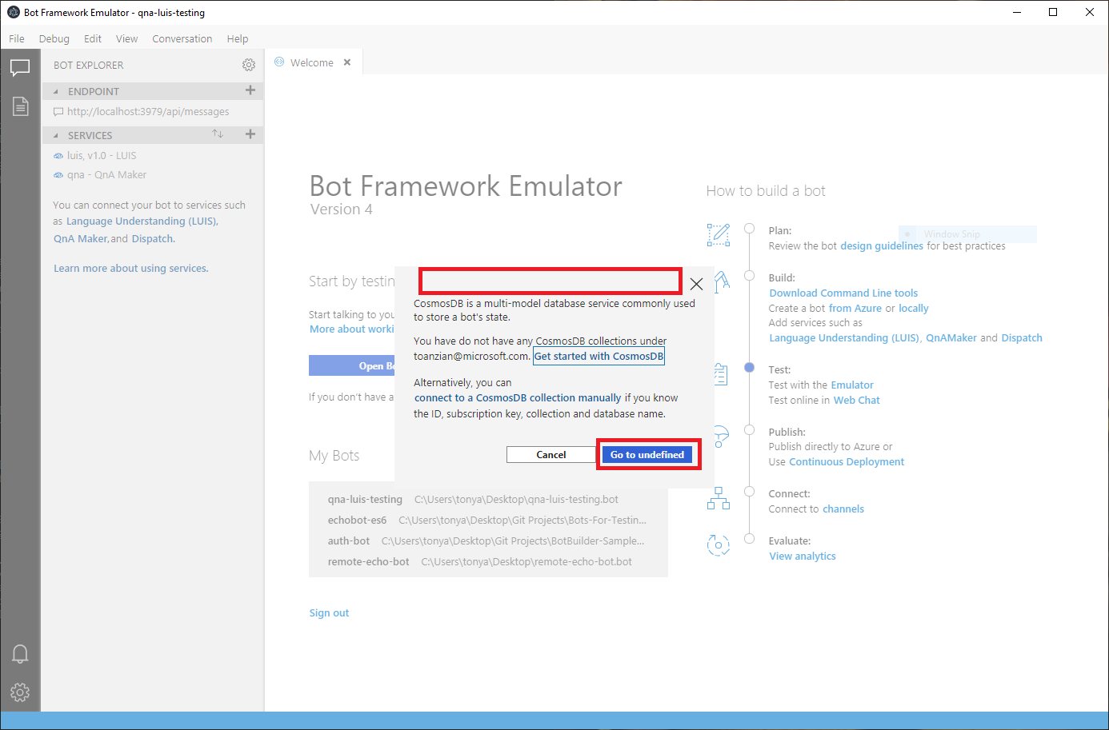
Task: Click the Test step checklist icon
Action: click(720, 373)
